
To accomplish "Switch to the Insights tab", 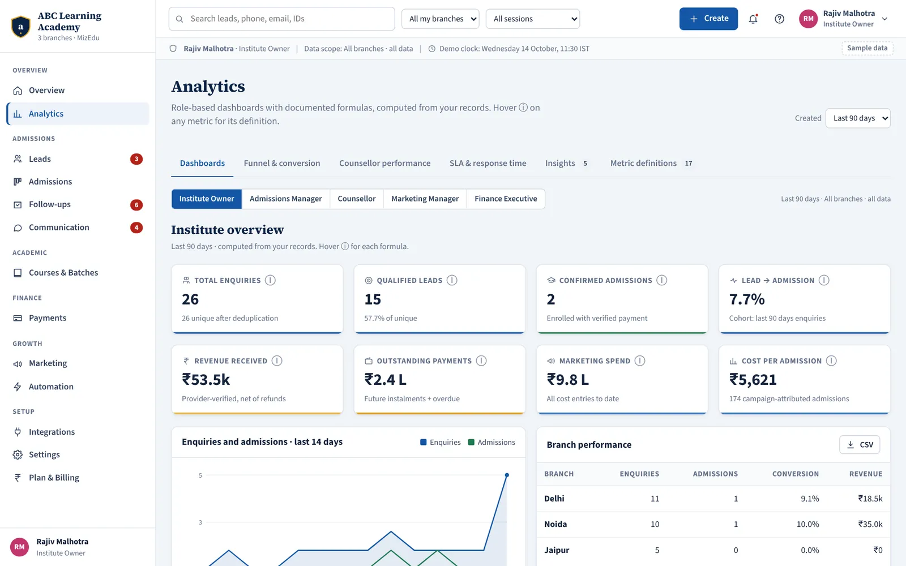I will click(x=567, y=163).
